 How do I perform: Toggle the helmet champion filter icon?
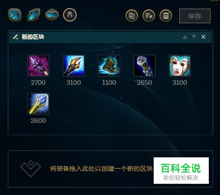[70, 15]
